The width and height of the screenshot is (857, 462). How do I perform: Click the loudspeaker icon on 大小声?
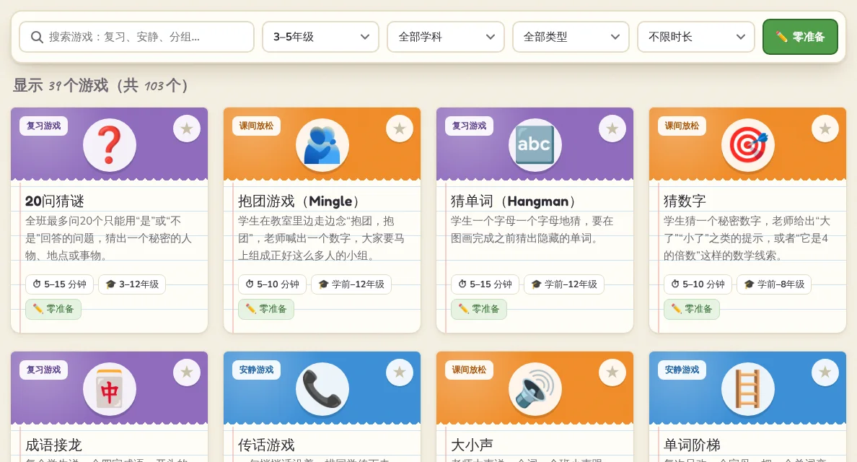[535, 389]
